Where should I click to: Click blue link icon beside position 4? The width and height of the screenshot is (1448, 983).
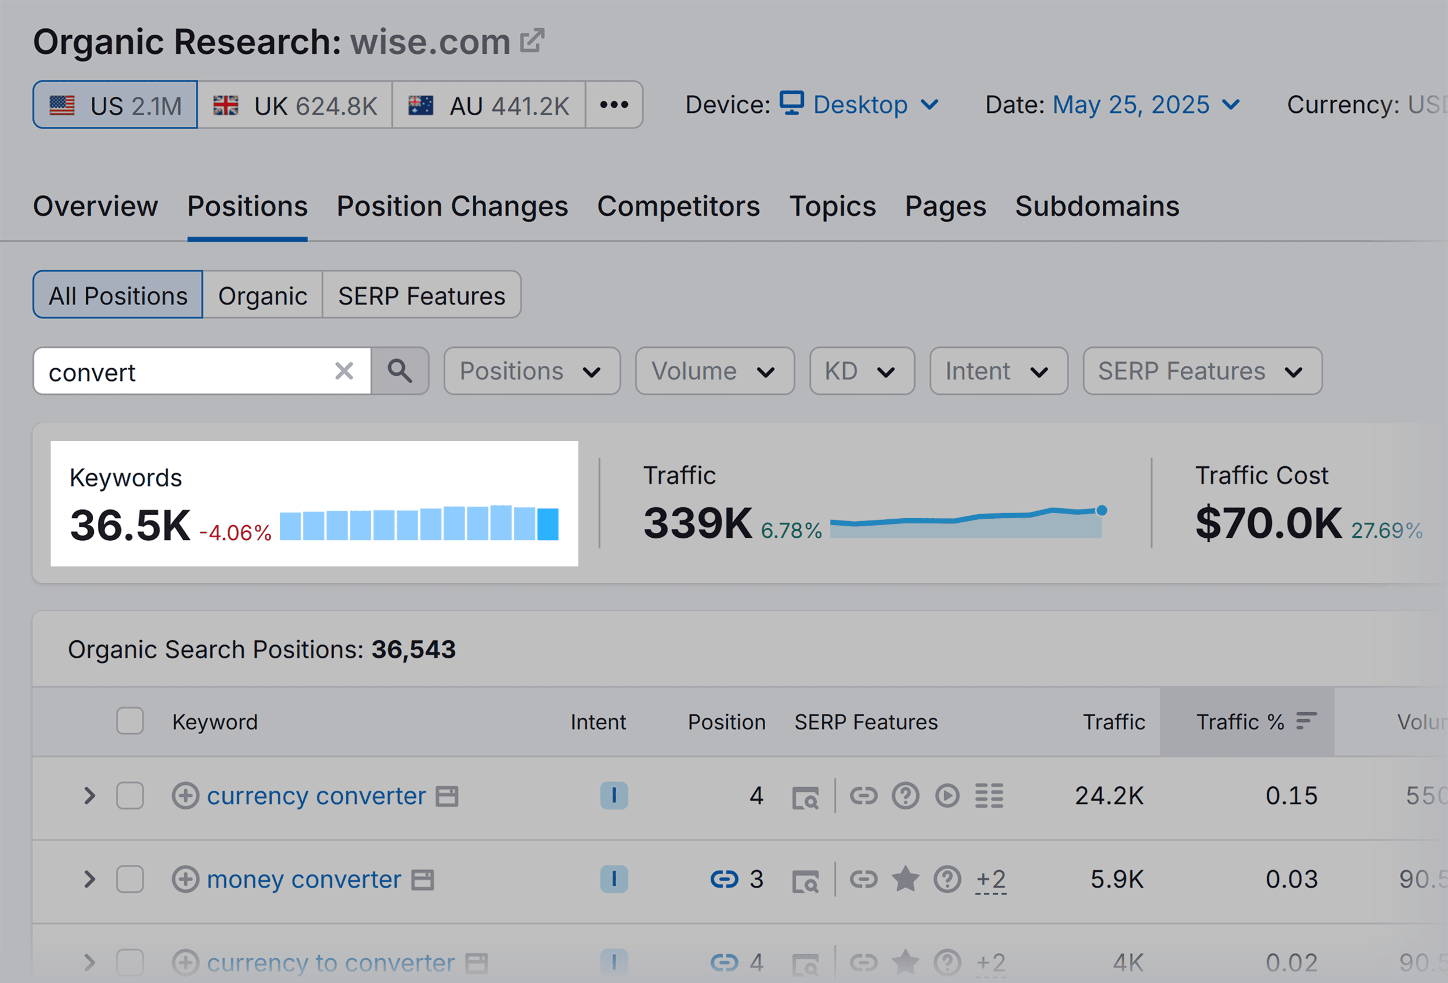[x=724, y=963]
